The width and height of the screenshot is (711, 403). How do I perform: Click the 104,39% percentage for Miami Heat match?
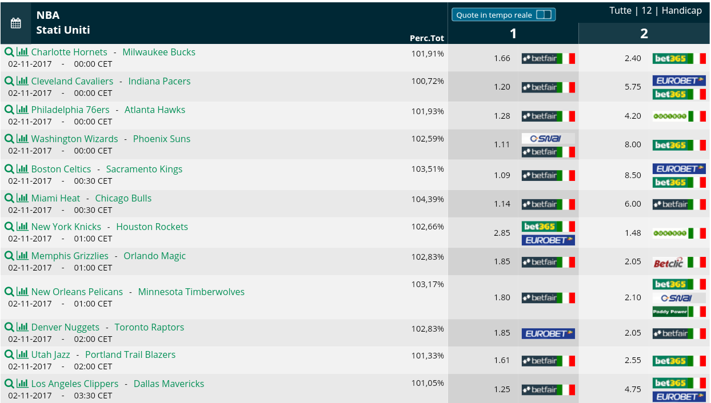point(428,199)
